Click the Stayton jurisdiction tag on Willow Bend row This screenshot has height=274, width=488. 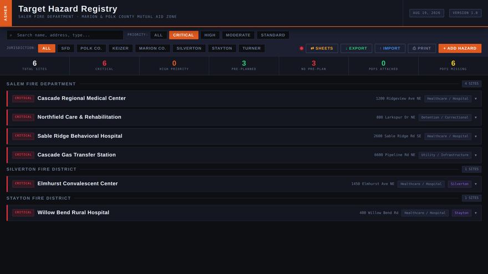point(461,213)
